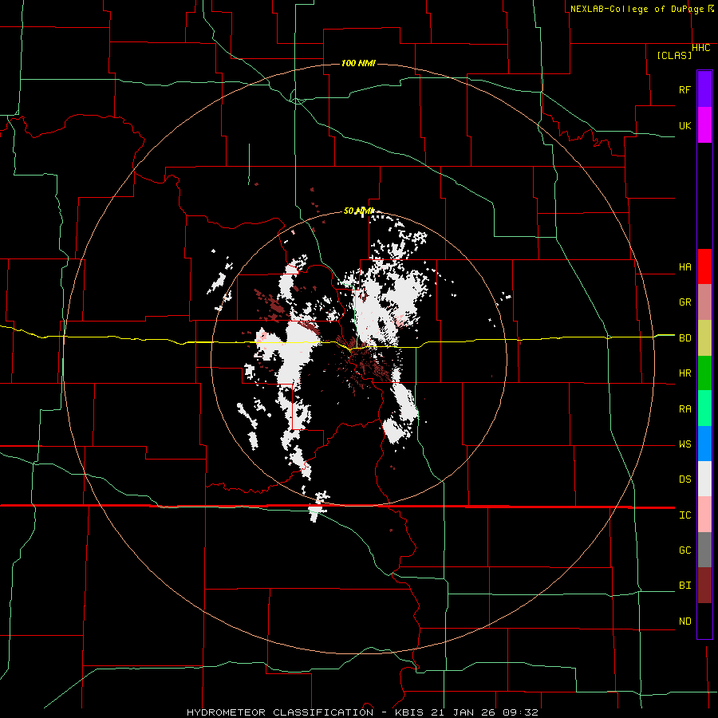Click the WS legend label
The image size is (718, 718).
tap(684, 444)
